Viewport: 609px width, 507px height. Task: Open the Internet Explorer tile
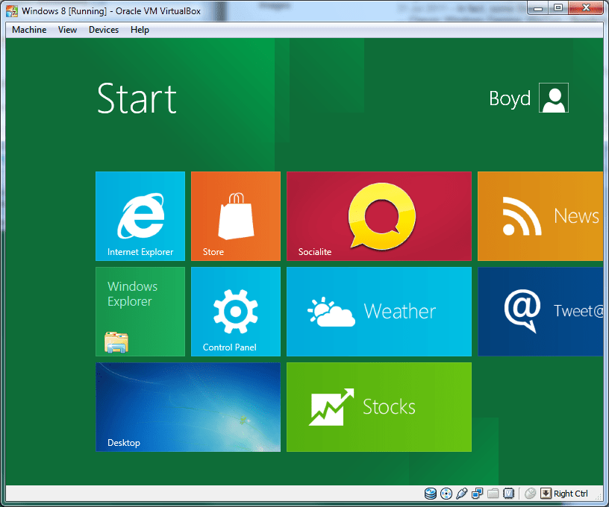140,216
